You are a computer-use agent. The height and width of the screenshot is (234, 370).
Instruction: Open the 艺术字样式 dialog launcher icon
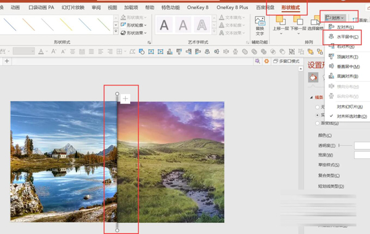247,42
